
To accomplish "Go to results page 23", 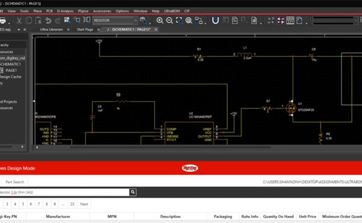I will click(72, 204).
